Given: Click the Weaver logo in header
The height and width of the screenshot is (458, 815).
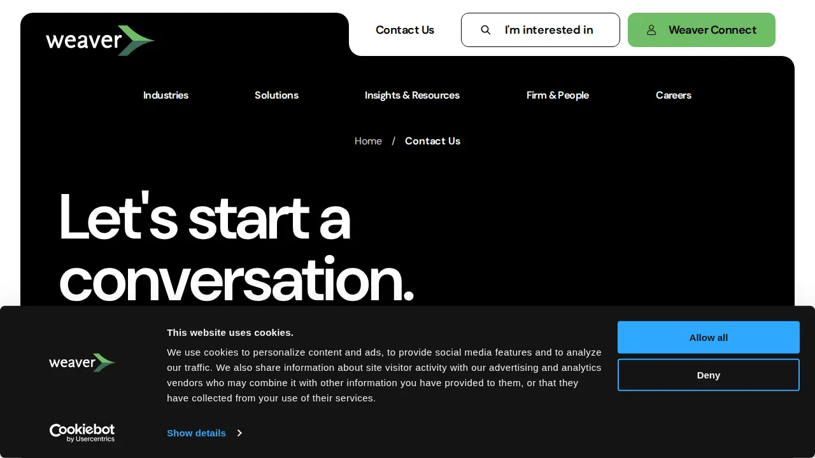Looking at the screenshot, I should click(100, 41).
